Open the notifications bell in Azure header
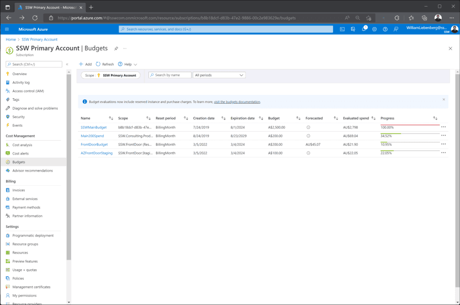 coord(363,29)
